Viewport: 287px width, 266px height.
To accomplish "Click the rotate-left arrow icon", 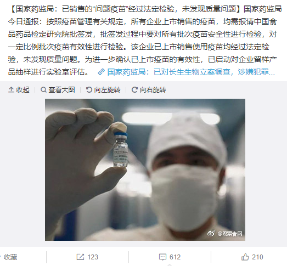I will click(89, 89).
